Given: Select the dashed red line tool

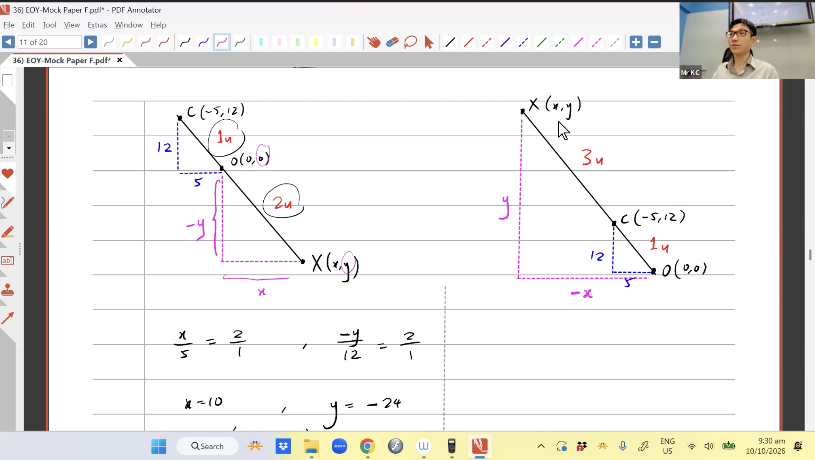Looking at the screenshot, I should pos(487,42).
